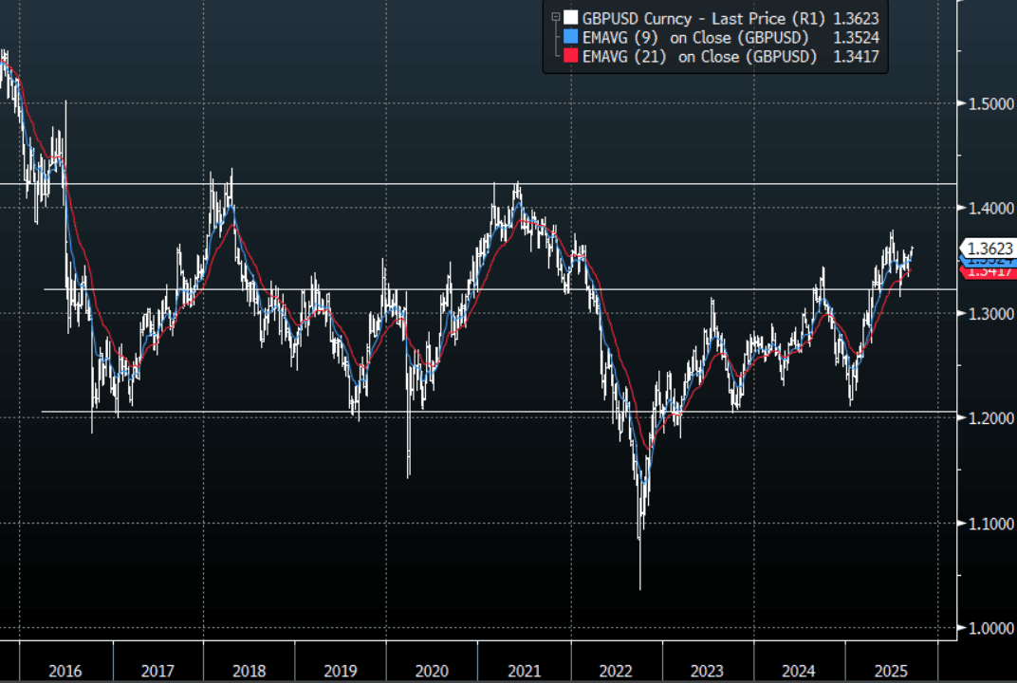1017x683 pixels.
Task: Collapse the legend tree expander box
Action: coord(555,17)
